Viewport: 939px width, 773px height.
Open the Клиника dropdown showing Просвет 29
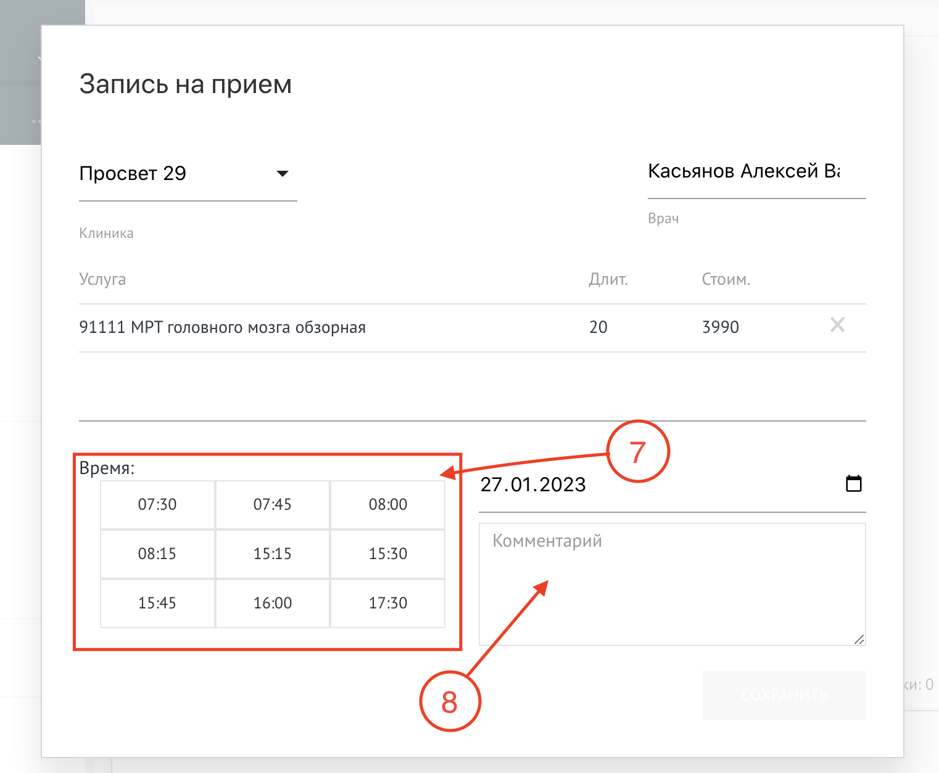tap(188, 174)
